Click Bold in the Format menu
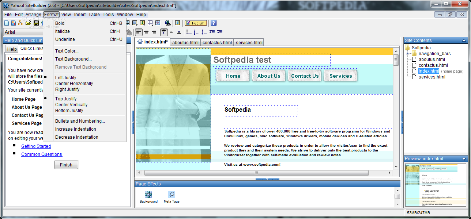This screenshot has width=471, height=219. coord(60,23)
